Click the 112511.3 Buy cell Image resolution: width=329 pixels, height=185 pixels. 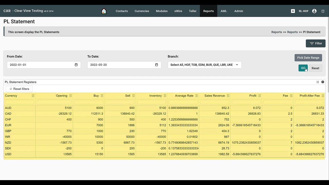click(x=88, y=114)
